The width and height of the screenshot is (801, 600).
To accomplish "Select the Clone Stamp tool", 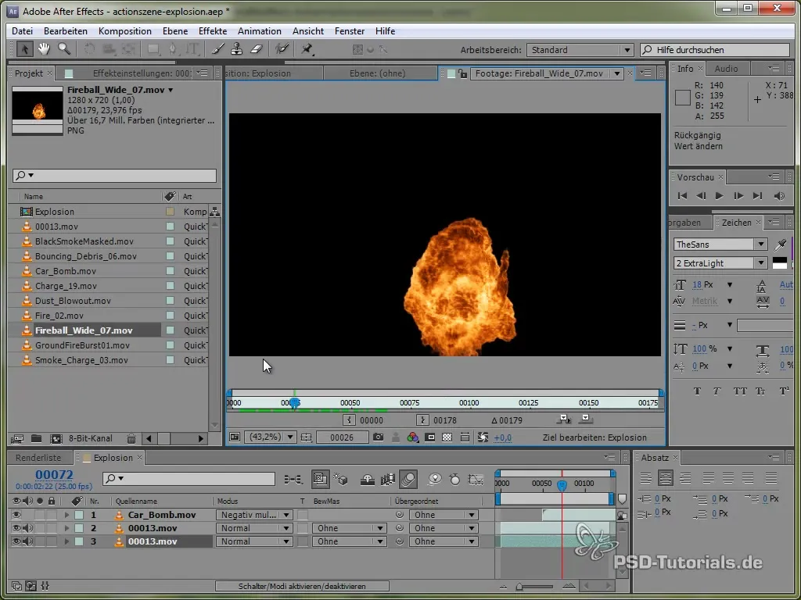I will coord(237,49).
